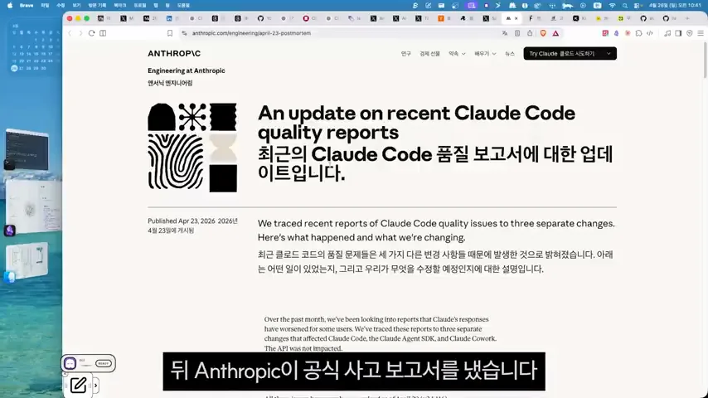The height and width of the screenshot is (398, 708).
Task: Close the active Anthropic tab
Action: tap(516, 18)
